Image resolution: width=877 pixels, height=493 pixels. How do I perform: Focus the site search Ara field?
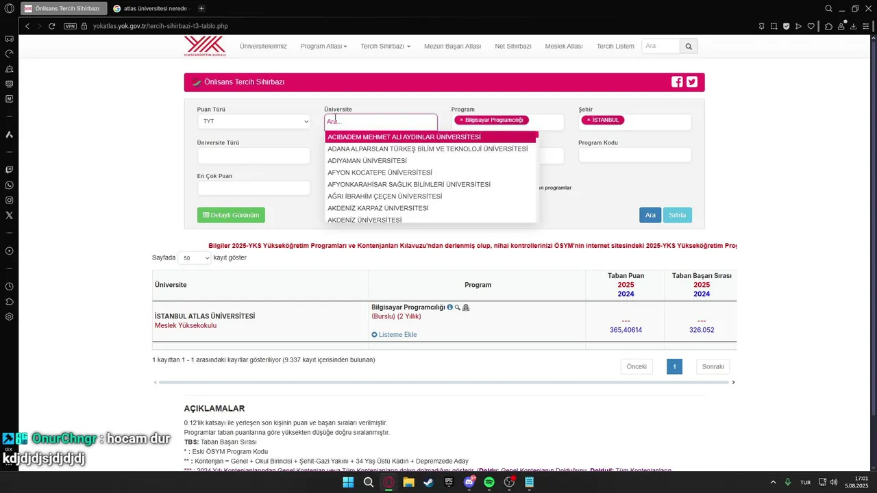click(x=660, y=46)
